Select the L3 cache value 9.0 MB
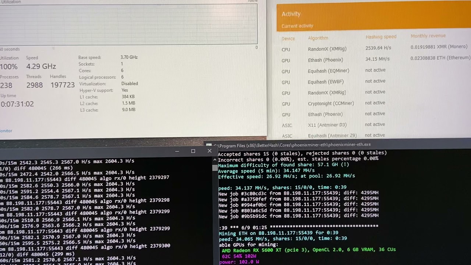Image resolution: width=471 pixels, height=265 pixels. tap(128, 110)
